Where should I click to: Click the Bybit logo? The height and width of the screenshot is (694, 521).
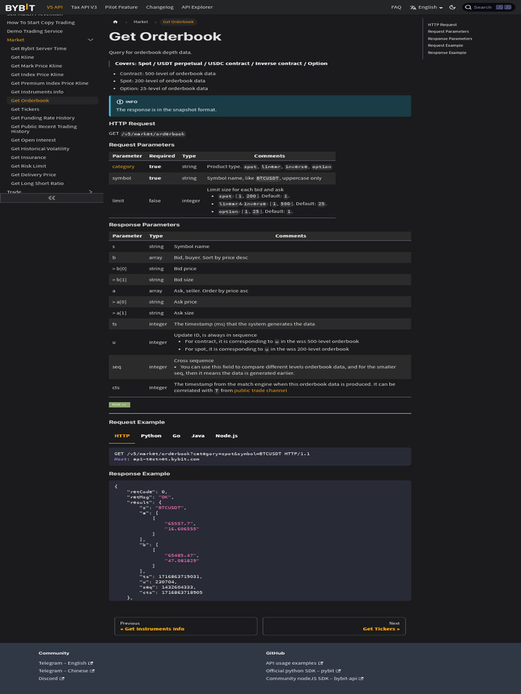tap(20, 7)
